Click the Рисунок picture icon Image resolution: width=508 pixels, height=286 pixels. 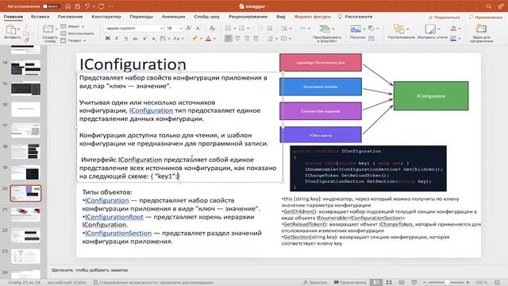[x=356, y=29]
